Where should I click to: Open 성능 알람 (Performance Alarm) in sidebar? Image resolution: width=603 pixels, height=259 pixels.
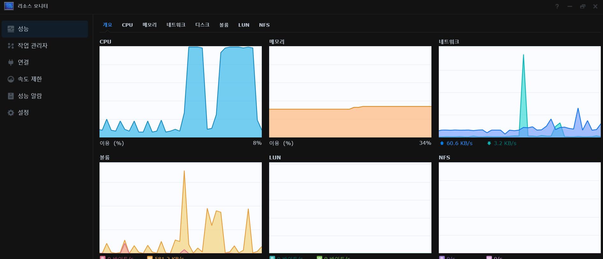29,96
